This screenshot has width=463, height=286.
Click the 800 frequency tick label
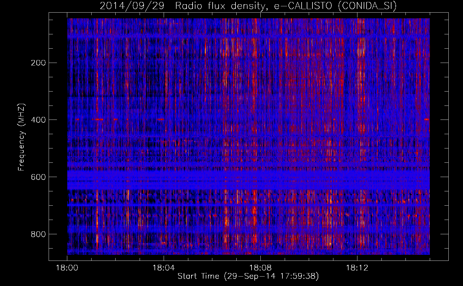[x=38, y=234]
